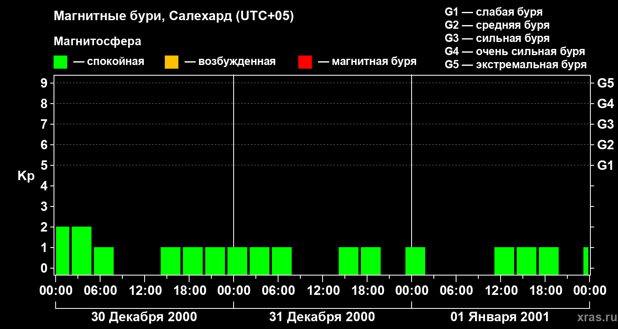Click the '— магнитная буря' legend label
Screen dimensions: 618x329
367,62
